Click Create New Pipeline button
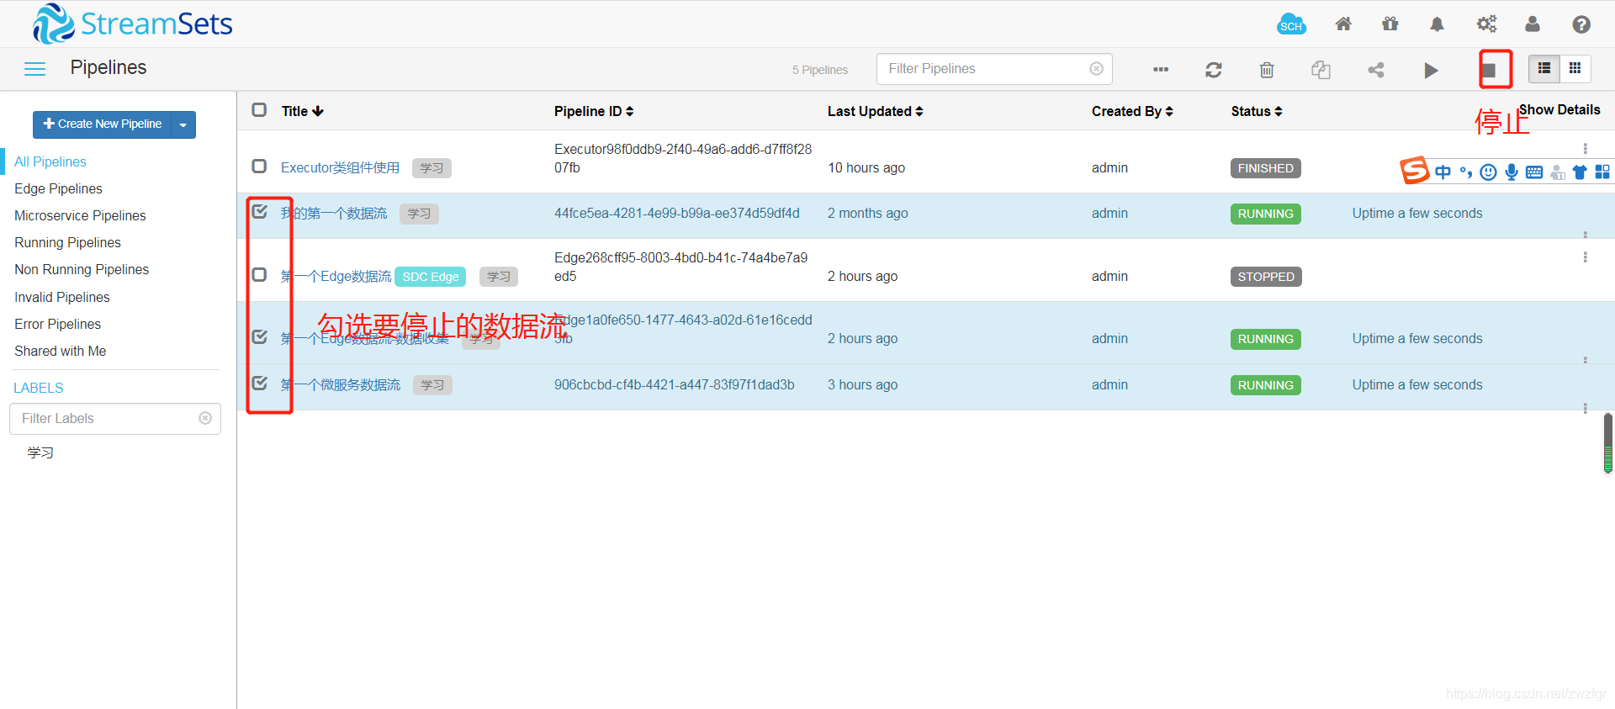 pyautogui.click(x=103, y=124)
